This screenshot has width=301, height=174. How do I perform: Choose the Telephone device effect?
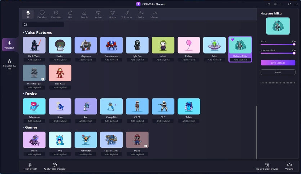[x=34, y=106]
